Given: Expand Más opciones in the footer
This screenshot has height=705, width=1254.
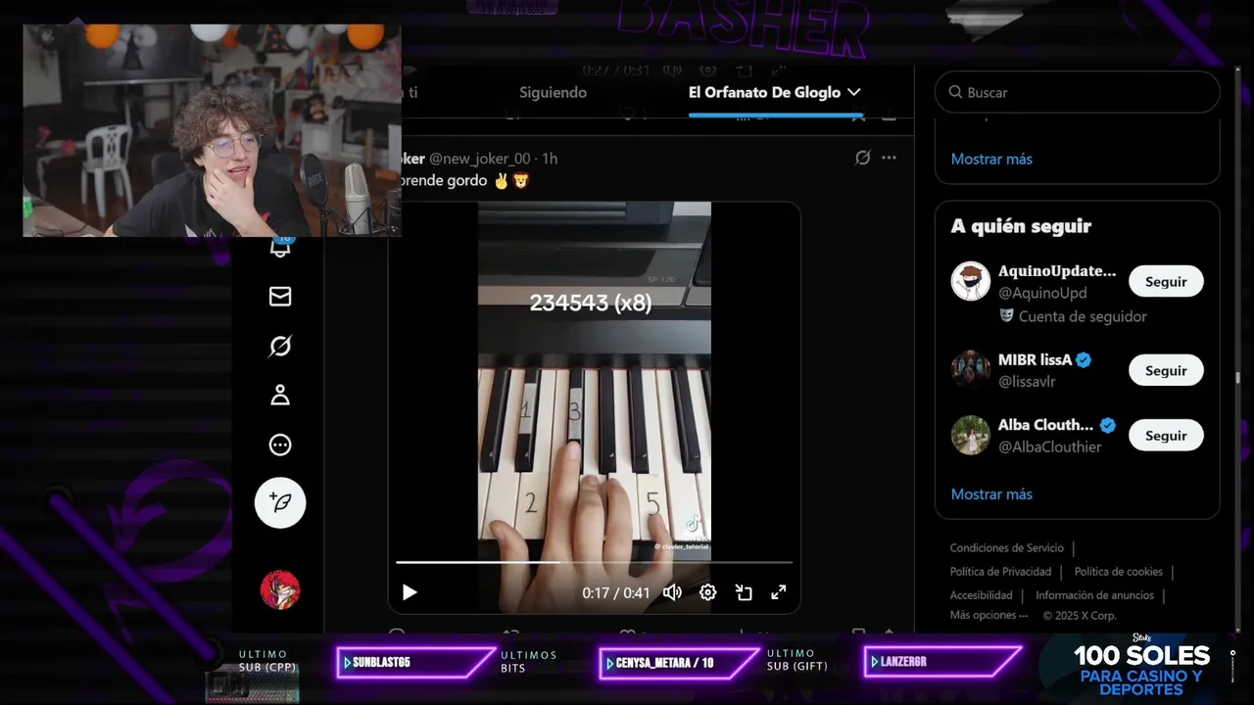Looking at the screenshot, I should [989, 616].
